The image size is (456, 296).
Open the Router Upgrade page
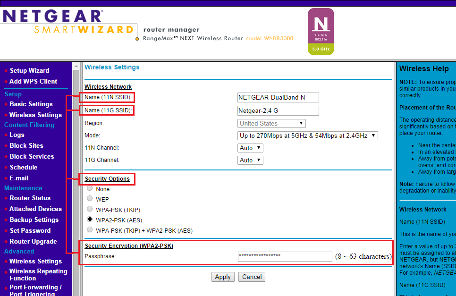33,241
